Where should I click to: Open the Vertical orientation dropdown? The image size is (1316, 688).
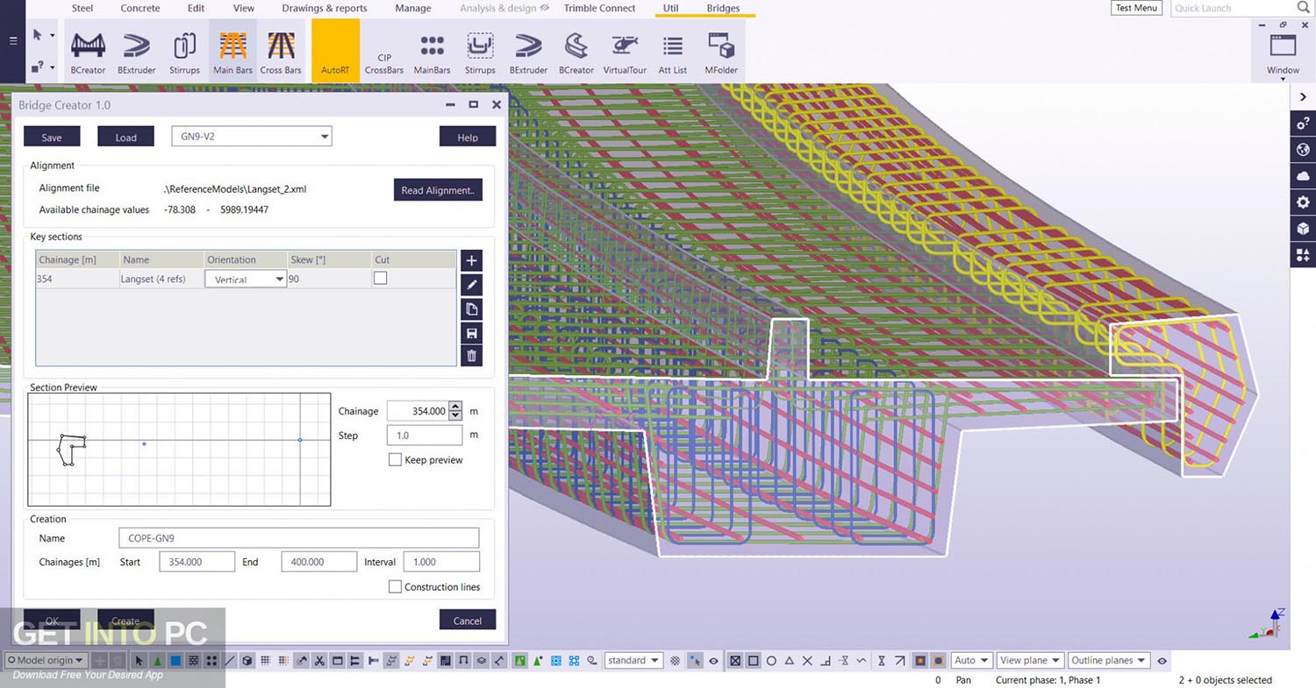pyautogui.click(x=246, y=279)
